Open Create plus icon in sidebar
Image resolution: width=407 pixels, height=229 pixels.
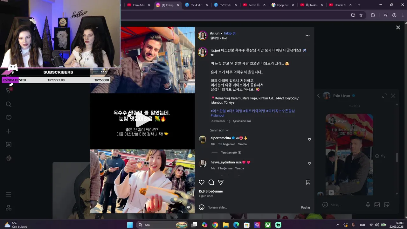[x=9, y=131]
